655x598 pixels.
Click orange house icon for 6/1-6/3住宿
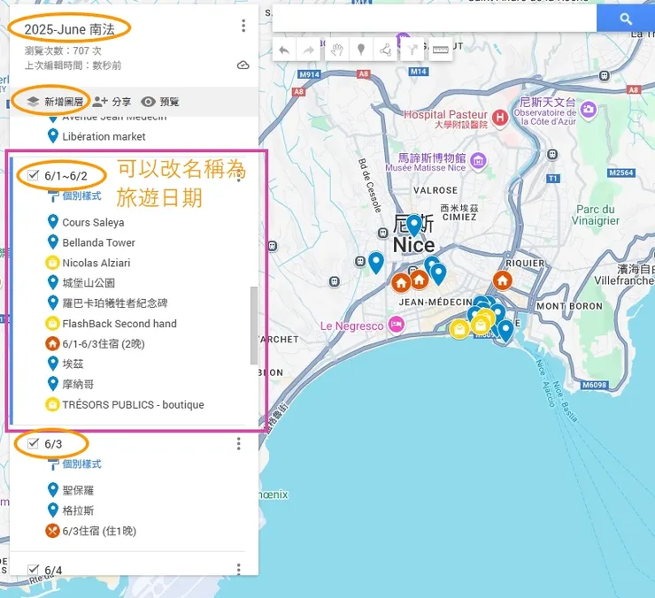pyautogui.click(x=52, y=344)
